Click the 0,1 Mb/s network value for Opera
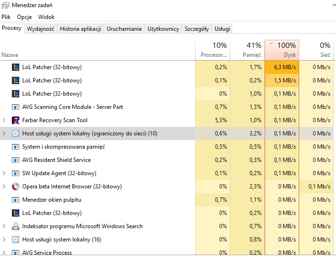Viewport: 336px width, 258px height. click(319, 187)
